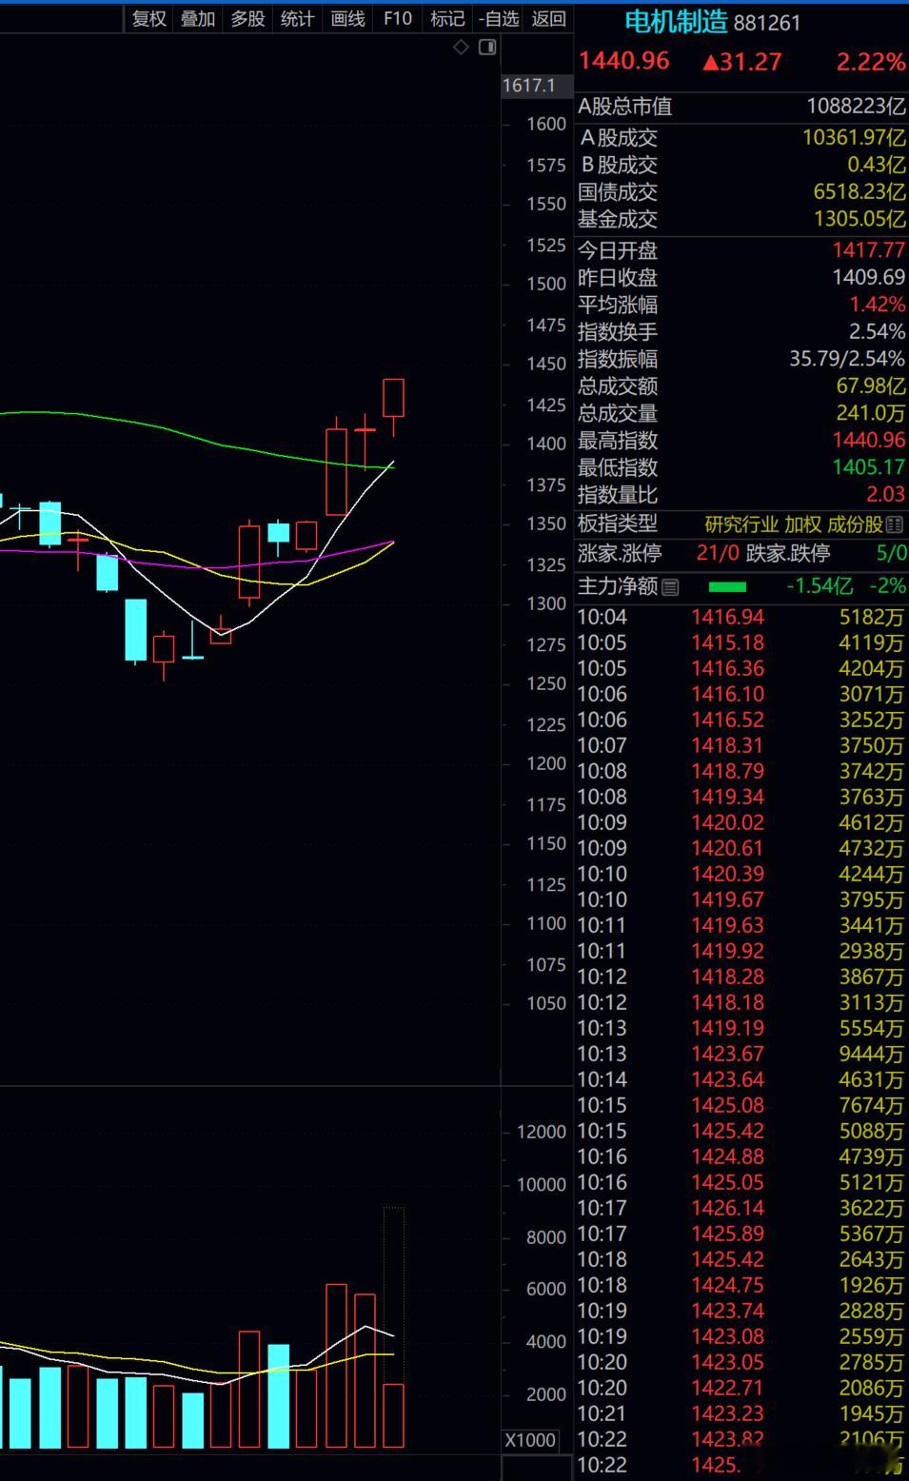This screenshot has width=909, height=1481.
Task: Click the 今日开盘 value 1417.77
Action: click(x=868, y=250)
